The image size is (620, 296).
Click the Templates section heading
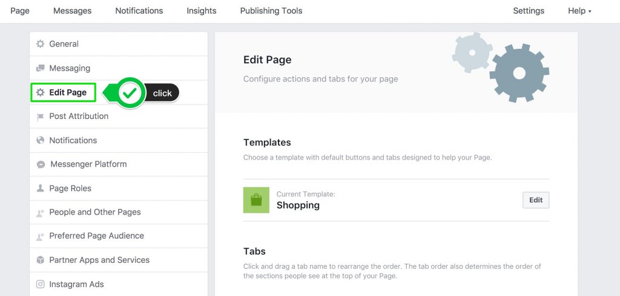click(x=267, y=143)
